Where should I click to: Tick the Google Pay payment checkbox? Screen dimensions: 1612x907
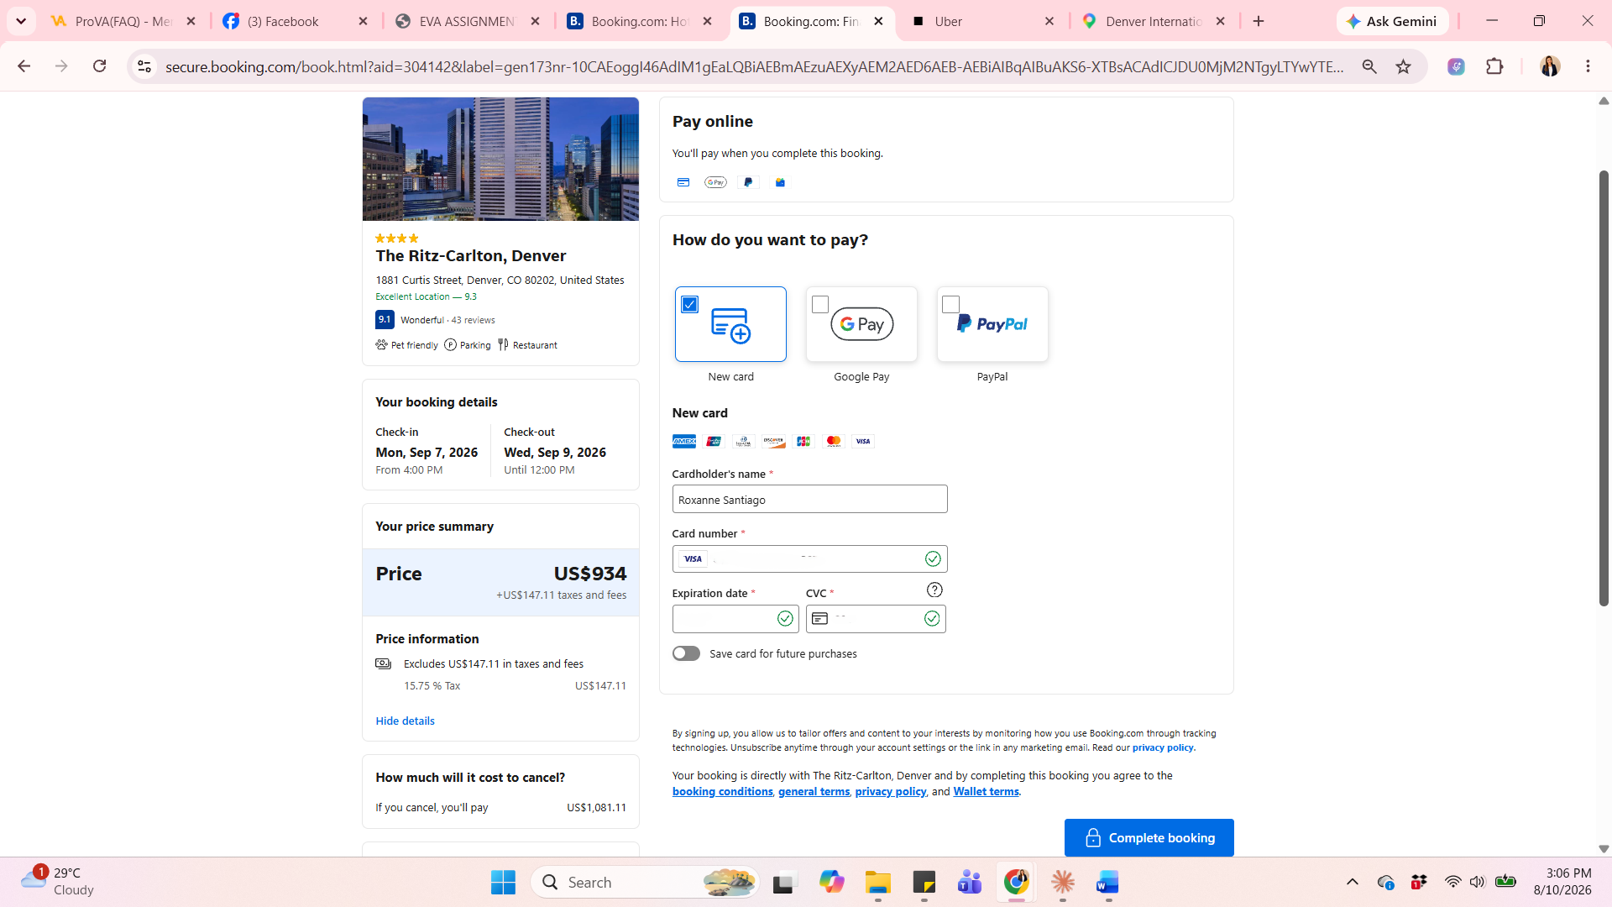click(820, 304)
